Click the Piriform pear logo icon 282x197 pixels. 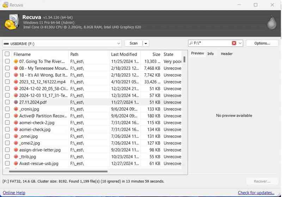[x=272, y=22]
